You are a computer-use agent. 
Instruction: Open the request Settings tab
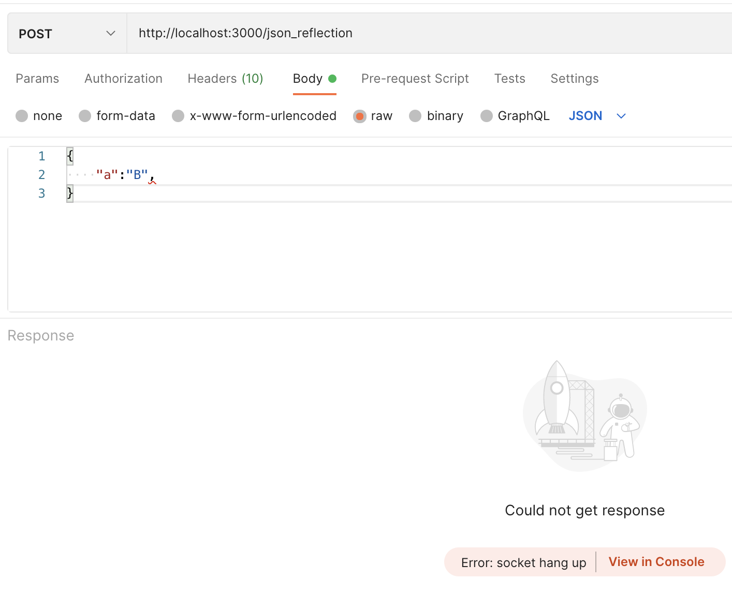point(574,79)
